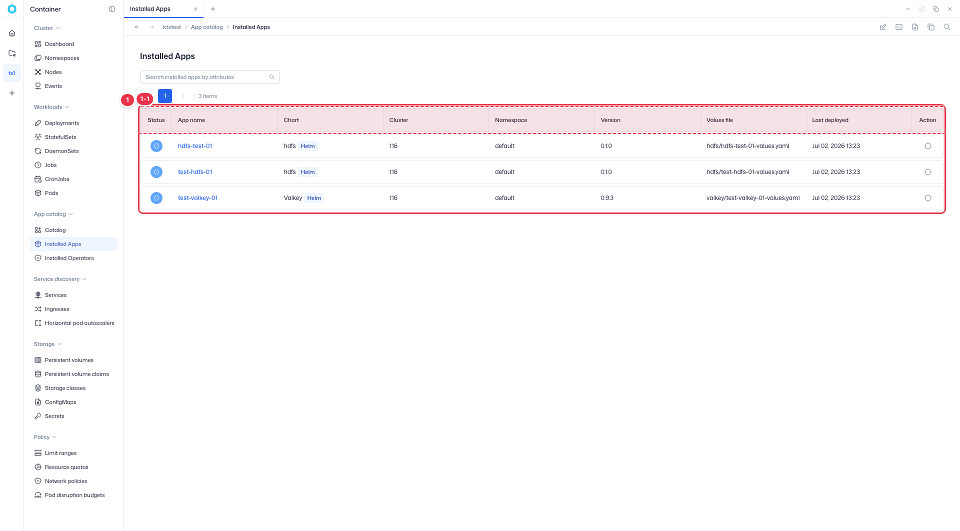Add a new item with plus icon in left rail
960x531 pixels.
(x=12, y=93)
